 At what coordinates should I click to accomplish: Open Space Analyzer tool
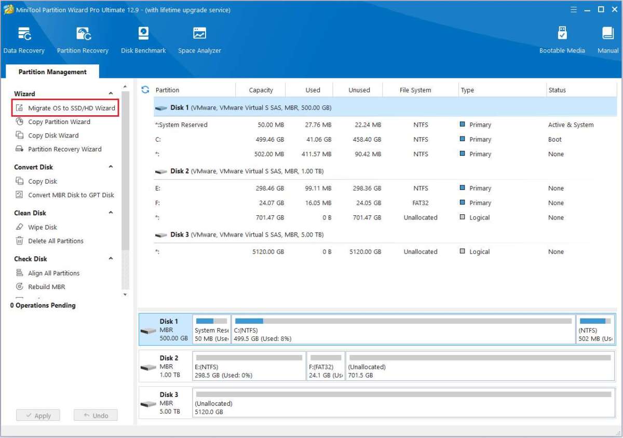coord(199,34)
